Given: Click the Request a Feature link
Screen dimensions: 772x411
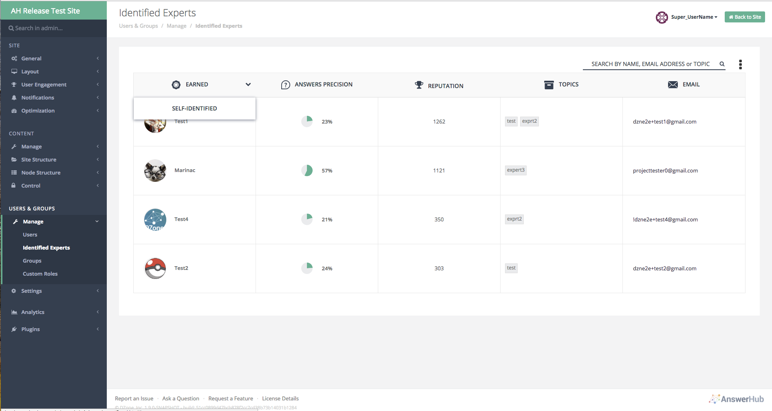Looking at the screenshot, I should pyautogui.click(x=231, y=398).
